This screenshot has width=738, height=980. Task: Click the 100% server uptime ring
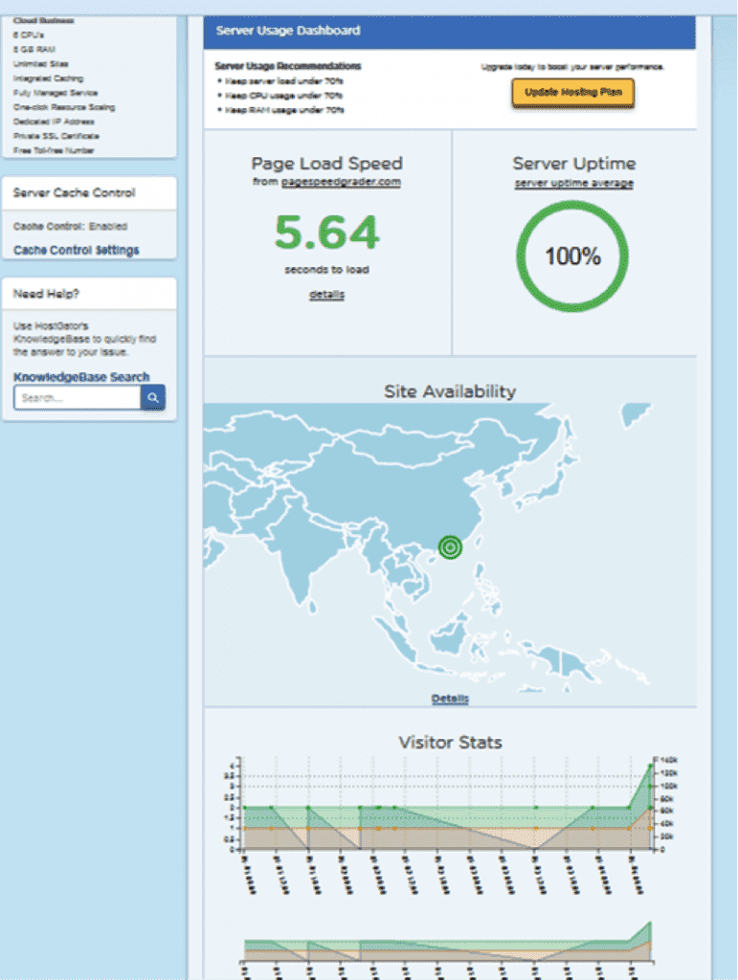572,256
